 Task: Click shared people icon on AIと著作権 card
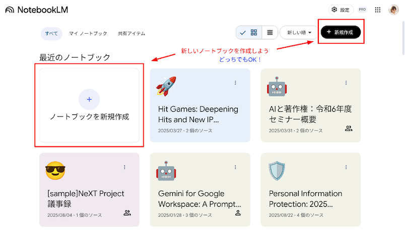(x=349, y=128)
